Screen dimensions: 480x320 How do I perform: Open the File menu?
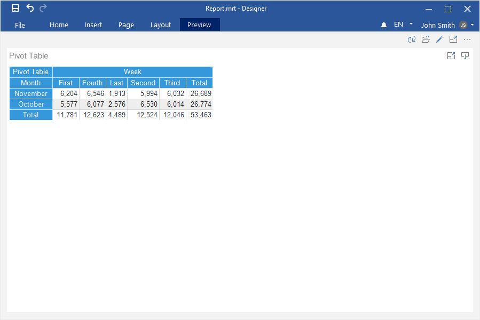[20, 25]
